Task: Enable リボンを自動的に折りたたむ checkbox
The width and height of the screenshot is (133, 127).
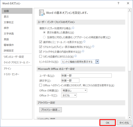Action: coord(40,56)
